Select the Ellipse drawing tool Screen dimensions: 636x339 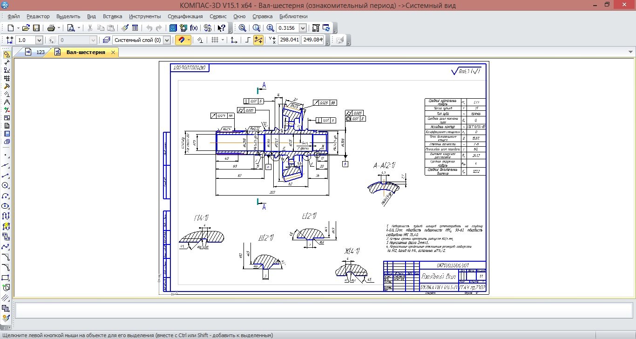tap(6, 206)
